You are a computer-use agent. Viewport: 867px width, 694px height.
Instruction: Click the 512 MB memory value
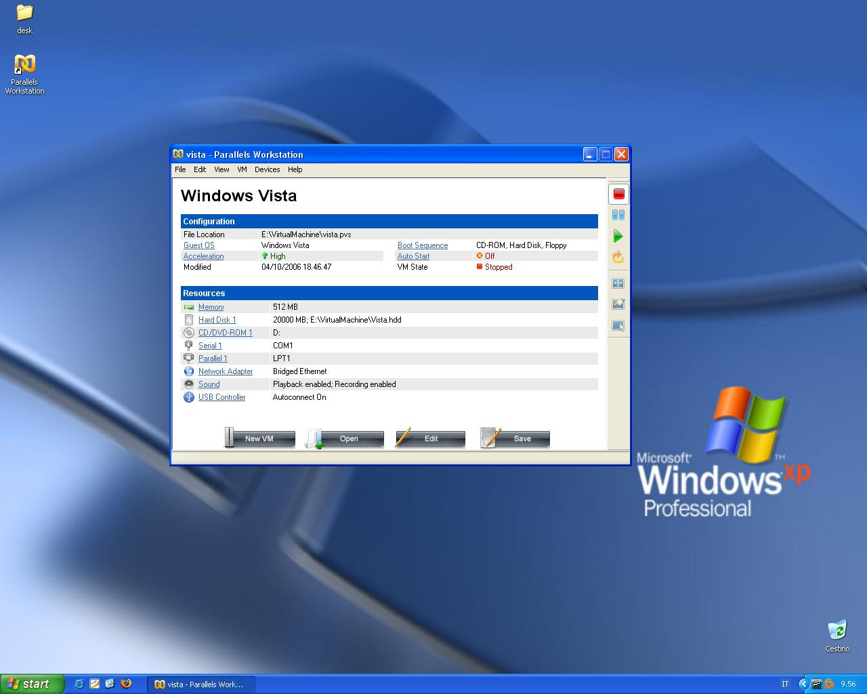285,307
